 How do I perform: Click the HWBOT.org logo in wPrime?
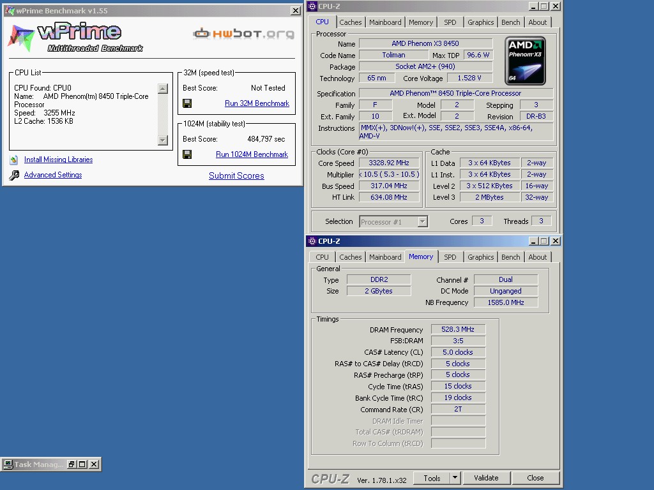[243, 33]
